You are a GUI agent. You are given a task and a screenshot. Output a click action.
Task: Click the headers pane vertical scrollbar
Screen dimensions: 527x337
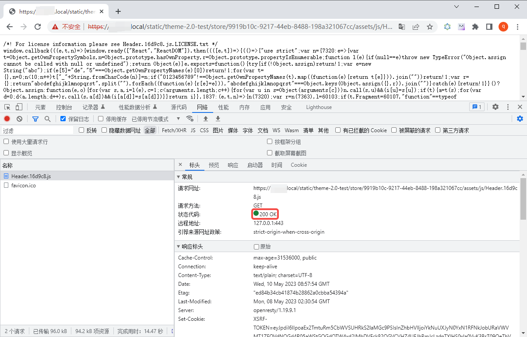[523, 199]
